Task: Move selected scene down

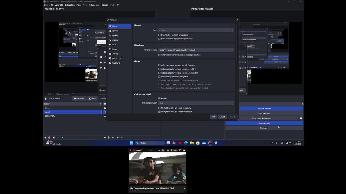Action: (x=62, y=137)
